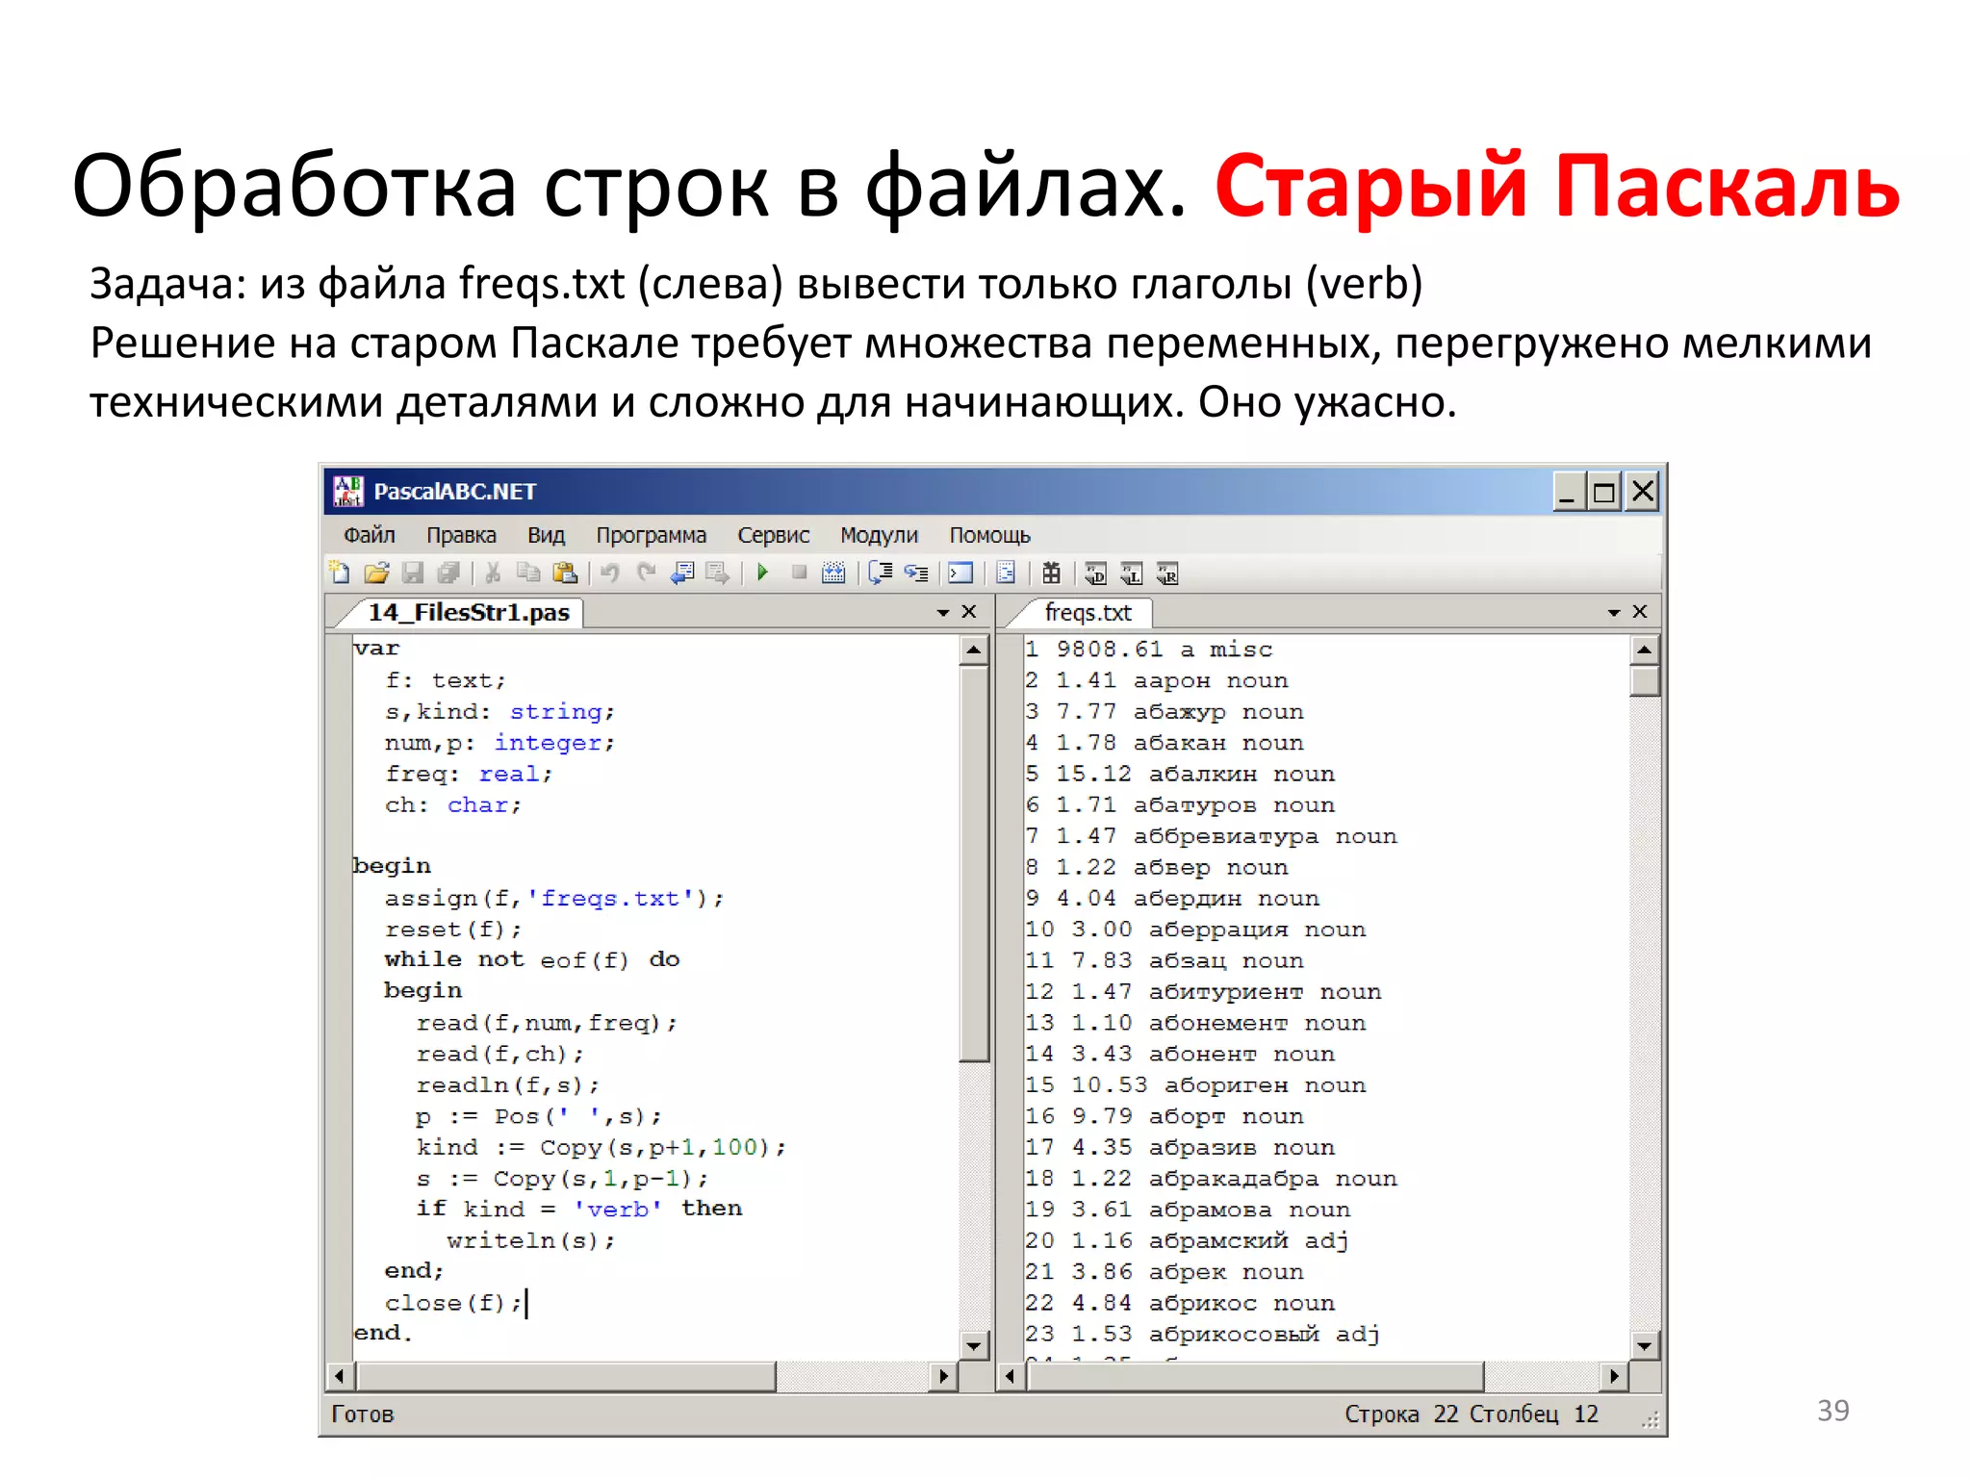Open the Модули menu
Screen dimensions: 1971x1478
tap(879, 535)
